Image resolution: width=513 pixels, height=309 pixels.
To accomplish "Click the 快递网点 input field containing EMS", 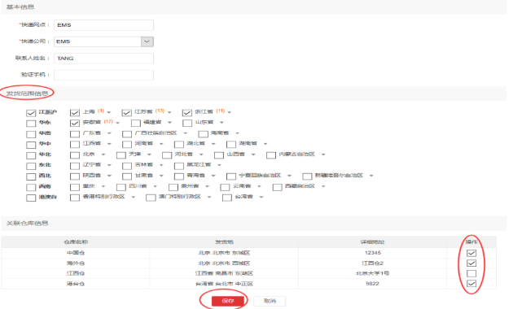I will pos(103,25).
